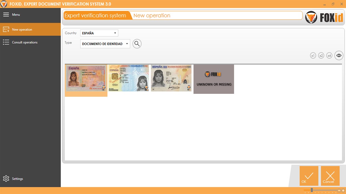The width and height of the screenshot is (346, 194).
Task: Click the Expert verification system breadcrumb
Action: (95, 15)
